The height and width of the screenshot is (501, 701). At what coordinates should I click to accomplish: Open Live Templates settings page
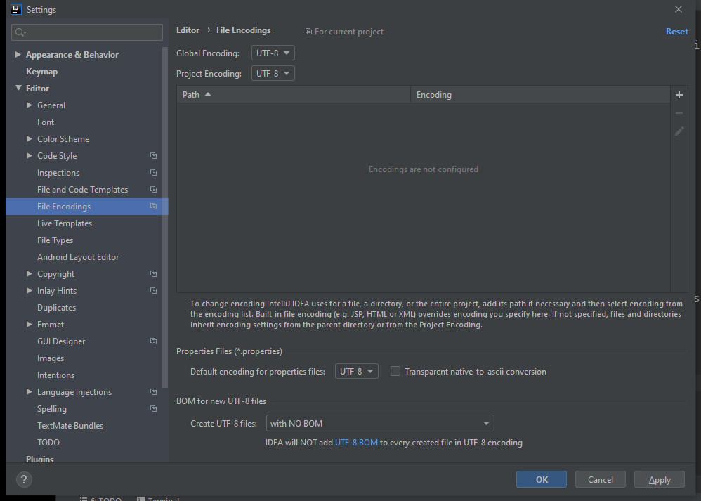pos(65,223)
